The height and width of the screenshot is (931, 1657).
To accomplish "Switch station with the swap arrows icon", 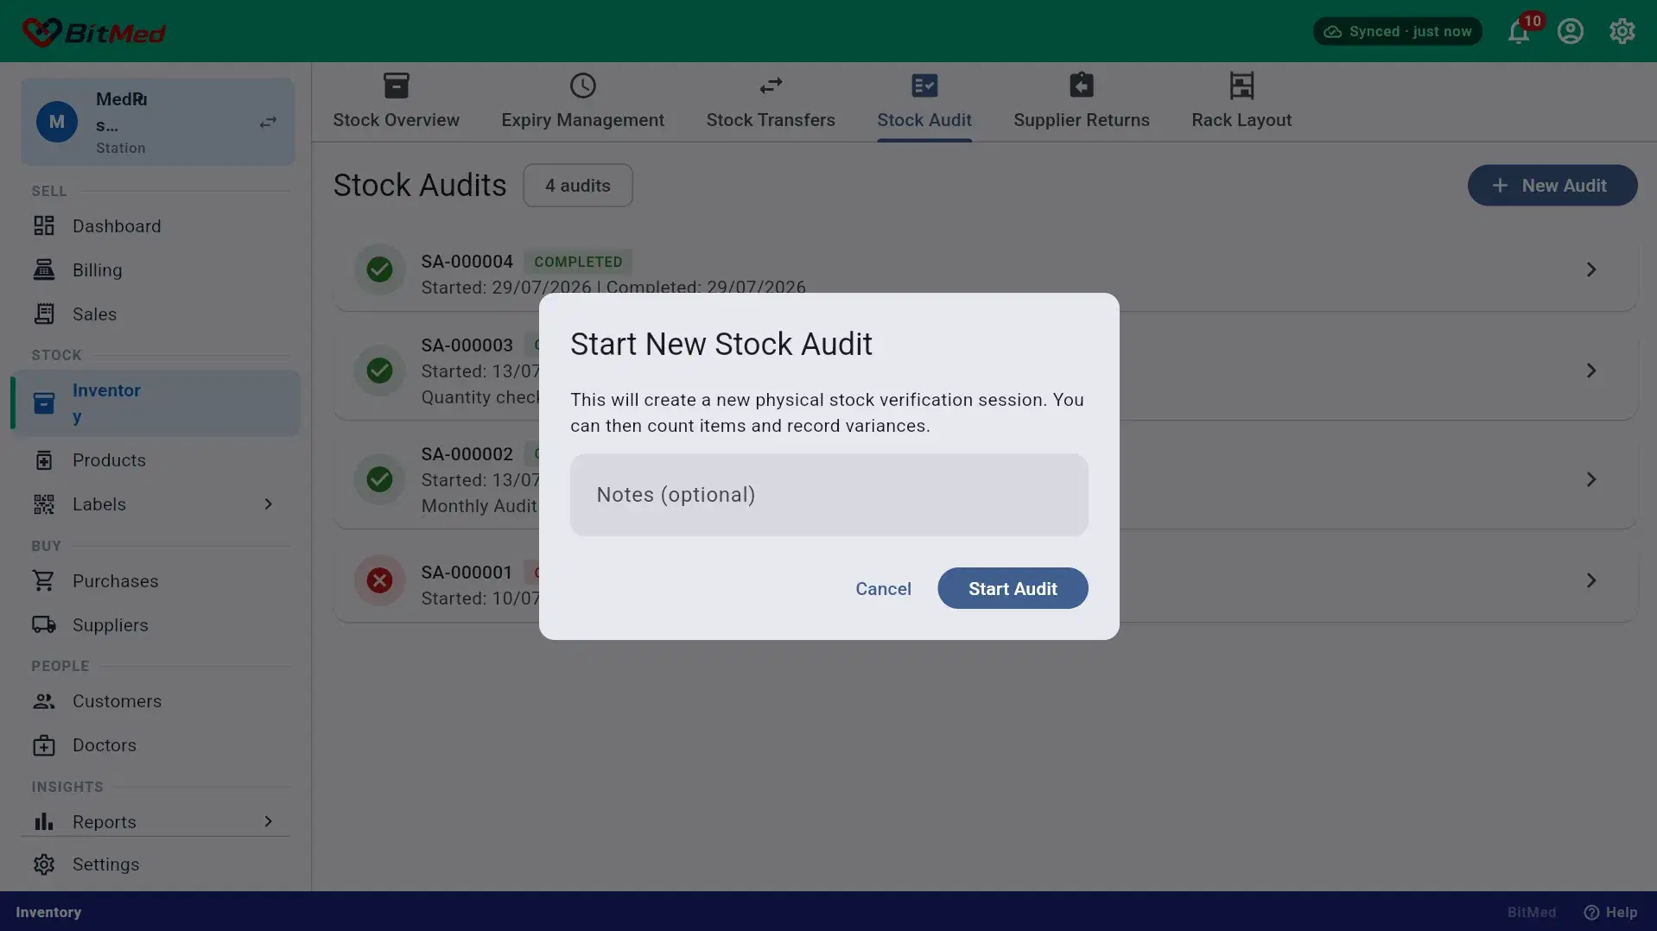I will tap(268, 123).
